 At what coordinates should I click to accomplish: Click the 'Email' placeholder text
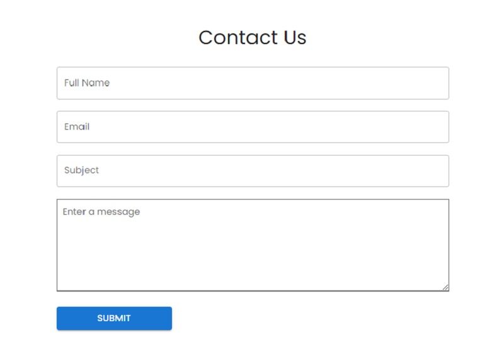pyautogui.click(x=77, y=127)
